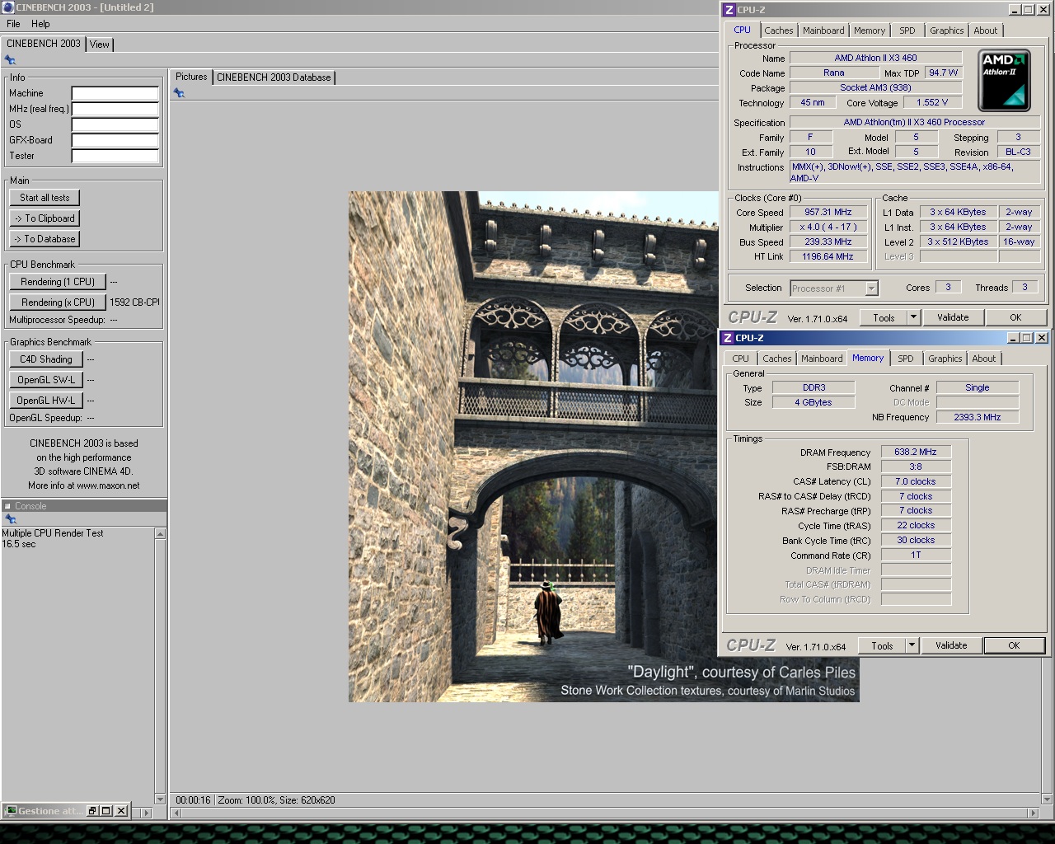This screenshot has width=1055, height=844.
Task: Run the Rendering (1 CPU) benchmark
Action: tap(58, 282)
